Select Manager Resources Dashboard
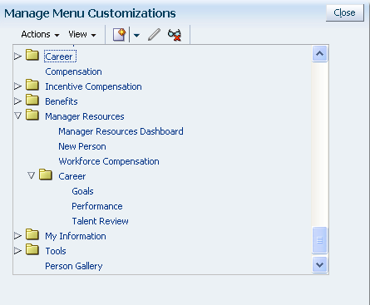Image resolution: width=370 pixels, height=305 pixels. click(x=121, y=131)
